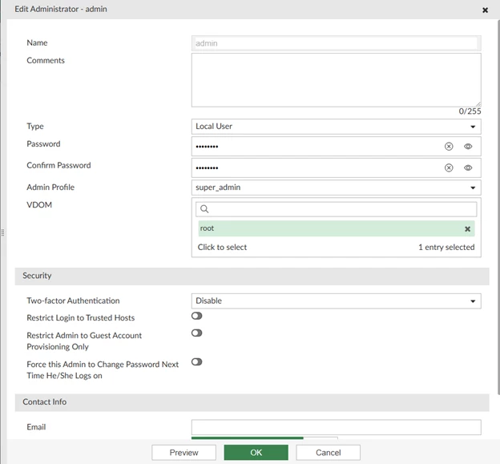The width and height of the screenshot is (500, 464).
Task: Click the disabled Name field
Action: pyautogui.click(x=336, y=43)
